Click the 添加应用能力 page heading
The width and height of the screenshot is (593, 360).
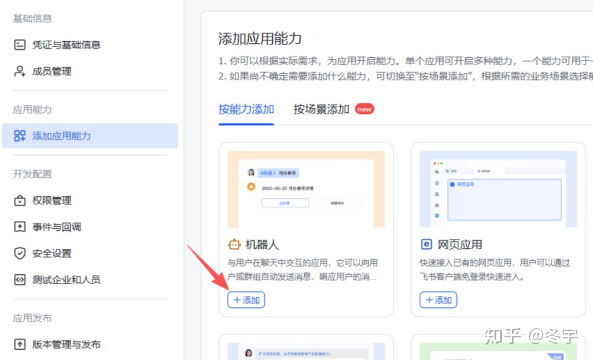point(260,39)
